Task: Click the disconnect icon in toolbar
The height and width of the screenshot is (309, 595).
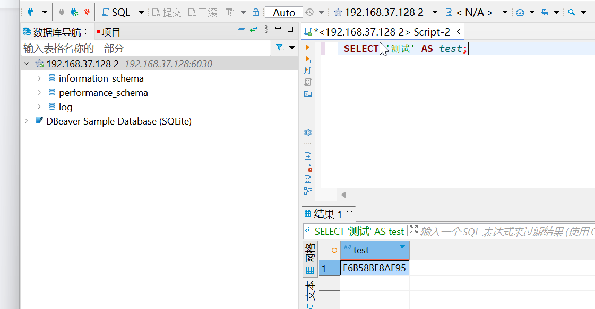Action: 87,12
